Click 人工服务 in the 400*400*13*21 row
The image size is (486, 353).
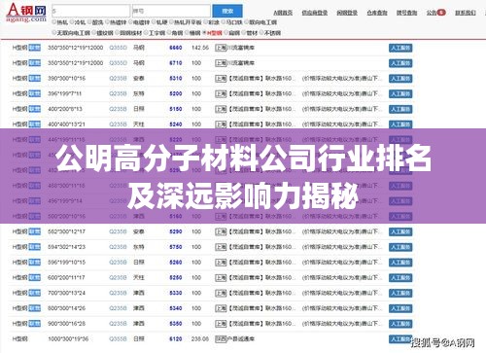pos(400,124)
